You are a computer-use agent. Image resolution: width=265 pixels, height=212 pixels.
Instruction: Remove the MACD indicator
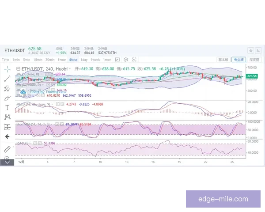(x=62, y=104)
